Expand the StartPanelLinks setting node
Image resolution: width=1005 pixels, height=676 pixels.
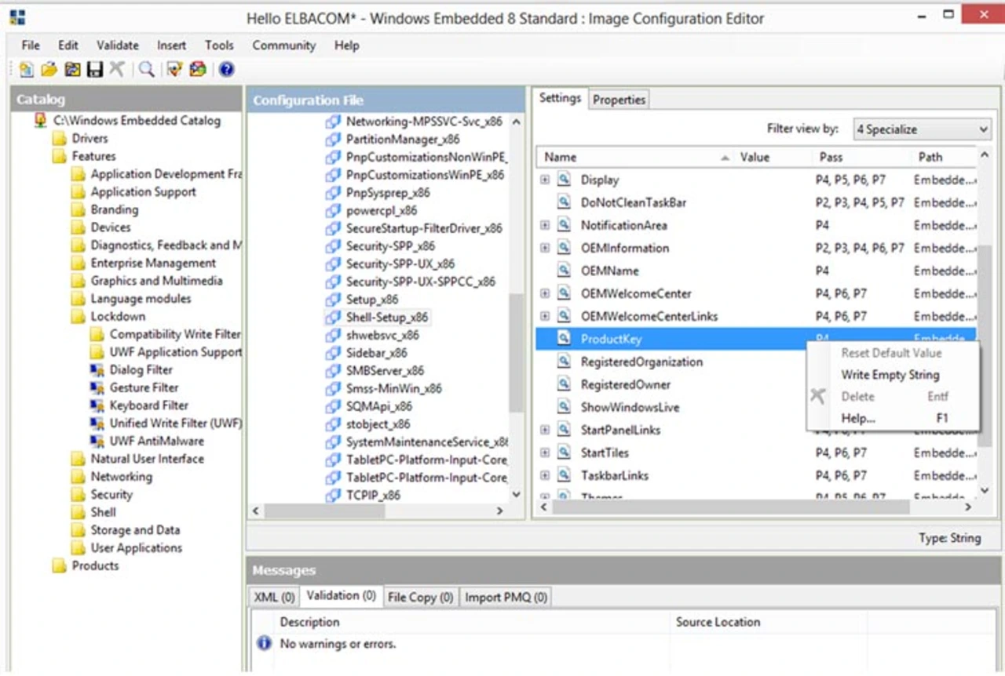pos(545,430)
